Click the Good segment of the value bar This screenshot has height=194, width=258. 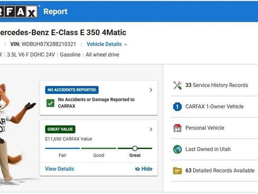99,148
